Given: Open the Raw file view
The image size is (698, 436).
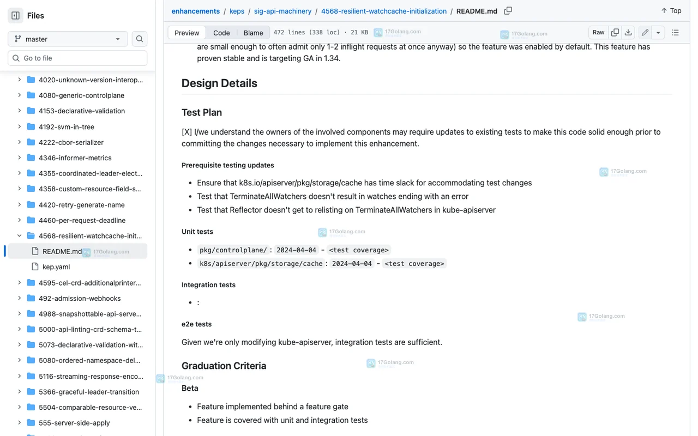Looking at the screenshot, I should click(x=598, y=33).
